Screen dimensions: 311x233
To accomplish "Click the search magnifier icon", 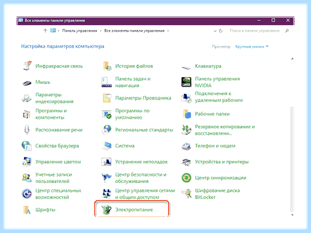I will (x=287, y=31).
